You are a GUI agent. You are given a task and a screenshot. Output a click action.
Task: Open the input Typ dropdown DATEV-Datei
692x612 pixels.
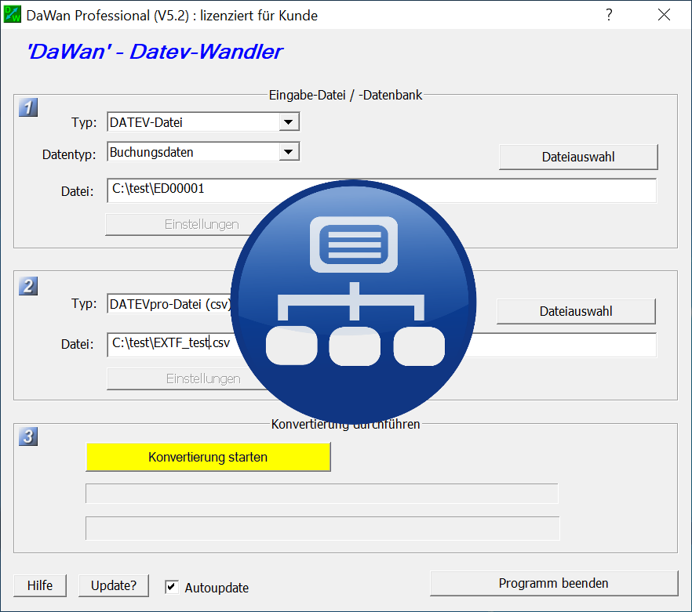[203, 122]
